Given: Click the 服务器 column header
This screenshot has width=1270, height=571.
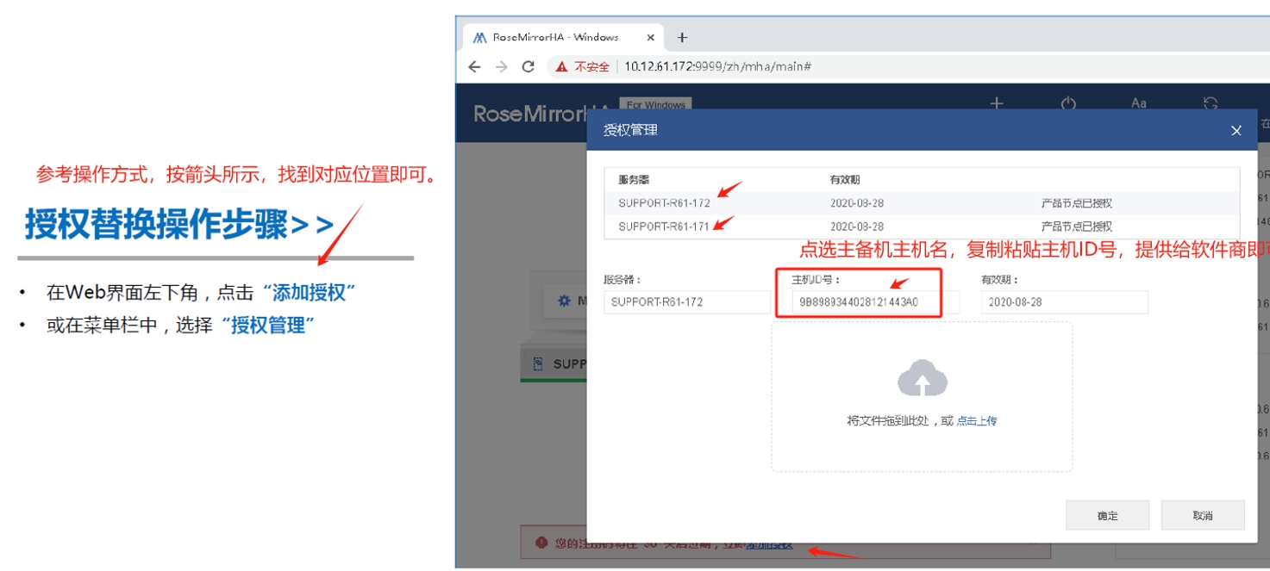Looking at the screenshot, I should (634, 180).
